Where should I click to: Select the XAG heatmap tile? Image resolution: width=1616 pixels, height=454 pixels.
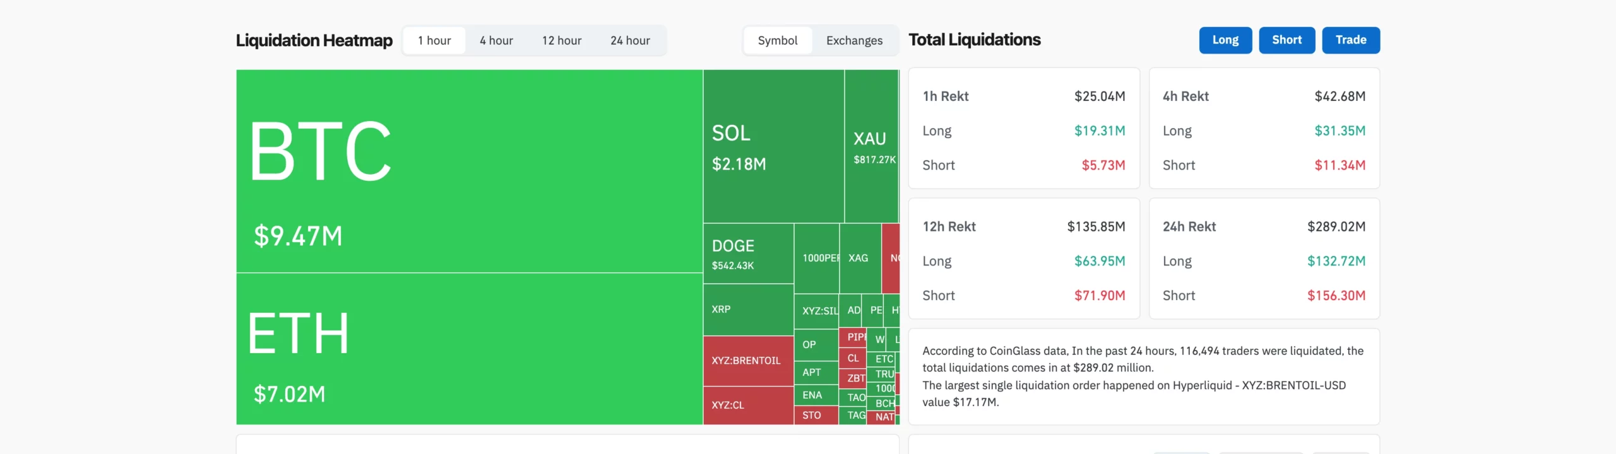pyautogui.click(x=860, y=258)
